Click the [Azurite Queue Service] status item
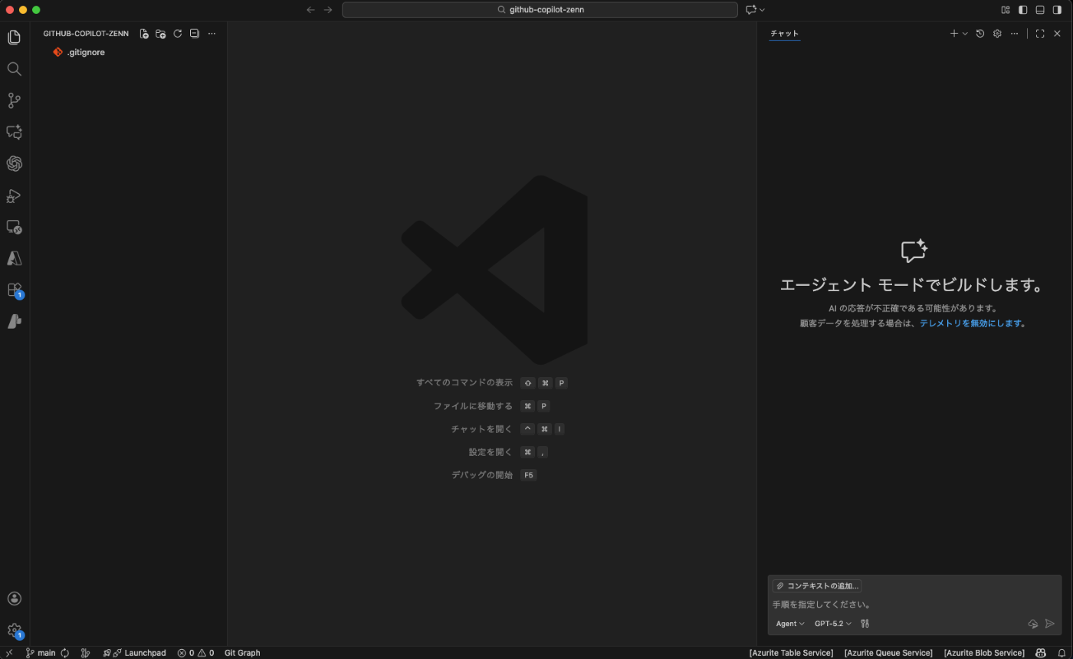1073x659 pixels. pyautogui.click(x=888, y=653)
